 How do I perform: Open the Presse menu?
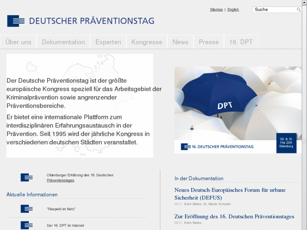point(209,42)
